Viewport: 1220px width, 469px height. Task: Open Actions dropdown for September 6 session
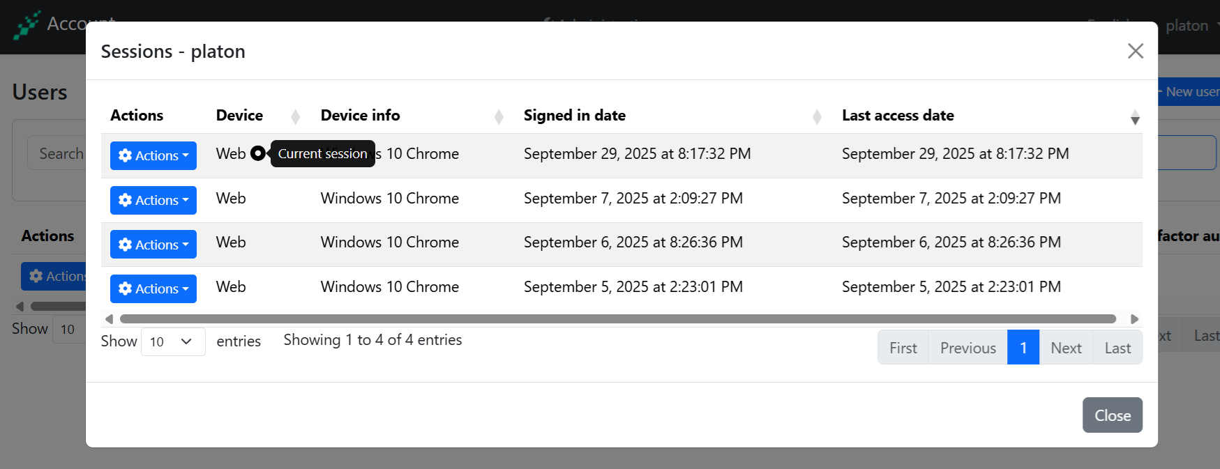(x=153, y=245)
